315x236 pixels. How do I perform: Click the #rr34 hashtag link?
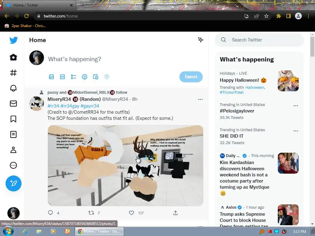coord(54,106)
